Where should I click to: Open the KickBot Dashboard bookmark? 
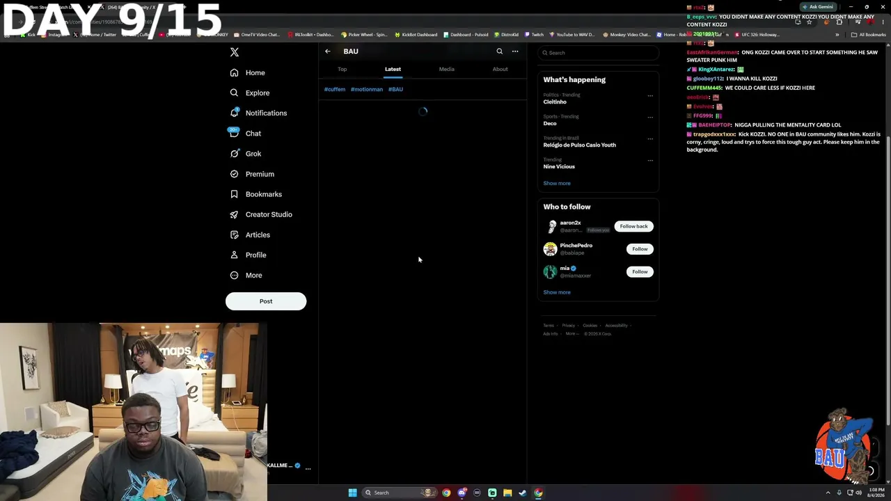[x=416, y=35]
